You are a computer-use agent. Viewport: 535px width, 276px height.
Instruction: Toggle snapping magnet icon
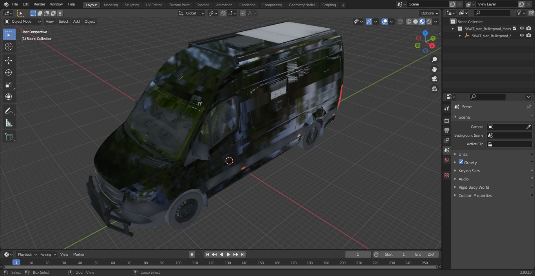(x=223, y=13)
